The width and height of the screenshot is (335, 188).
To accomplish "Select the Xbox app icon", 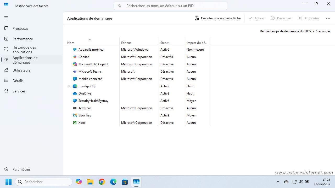I will click(x=75, y=123).
